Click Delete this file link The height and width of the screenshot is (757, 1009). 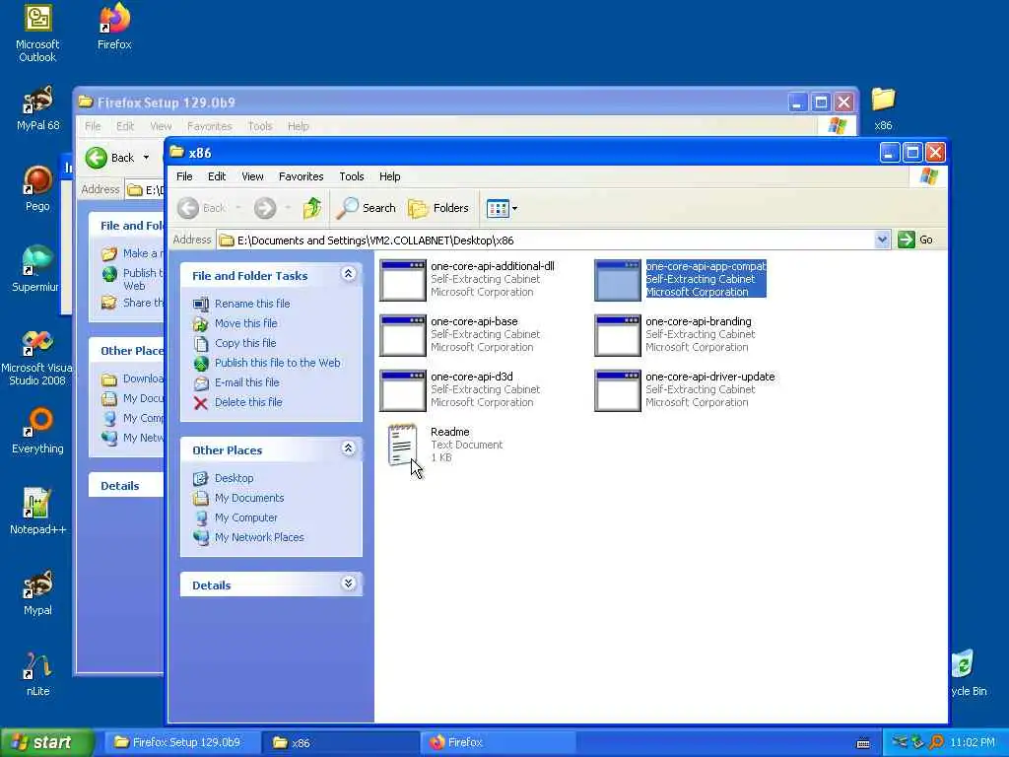248,402
